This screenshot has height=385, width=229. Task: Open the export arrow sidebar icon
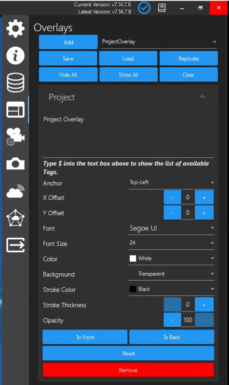[15, 245]
